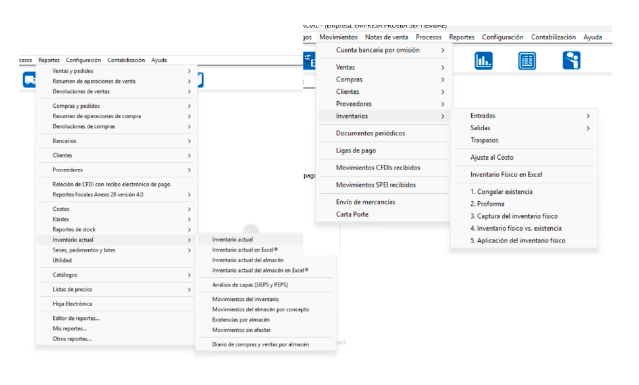Click the person toolbar icon
639x385 pixels.
click(x=571, y=61)
